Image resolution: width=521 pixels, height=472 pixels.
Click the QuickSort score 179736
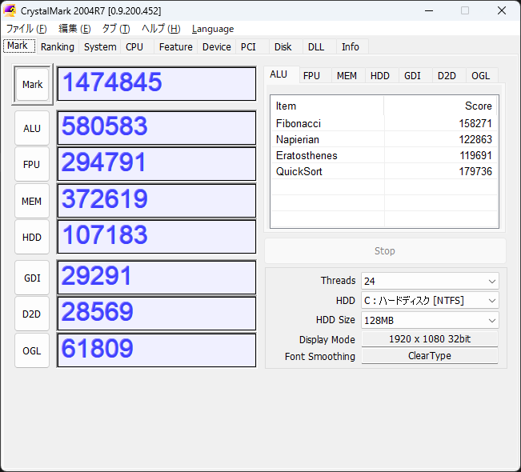coord(475,171)
